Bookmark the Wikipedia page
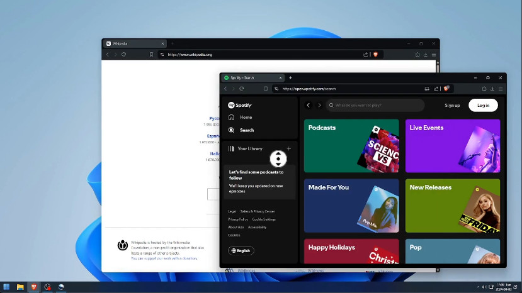522x293 pixels. (x=151, y=55)
